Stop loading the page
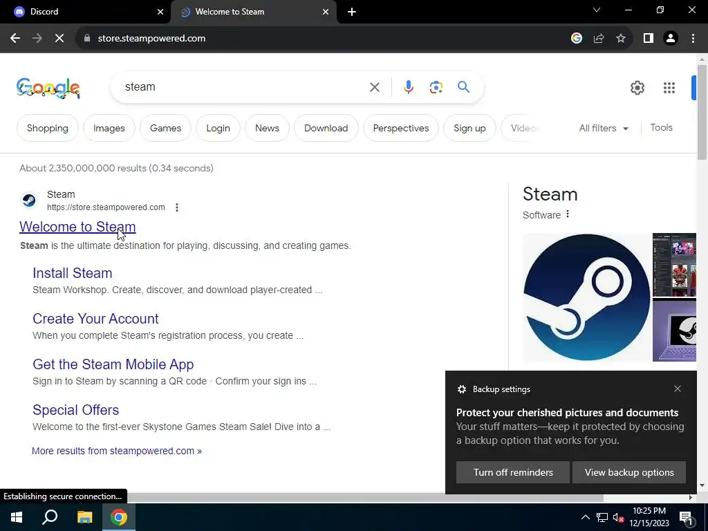Viewport: 708px width, 531px height. (x=59, y=39)
